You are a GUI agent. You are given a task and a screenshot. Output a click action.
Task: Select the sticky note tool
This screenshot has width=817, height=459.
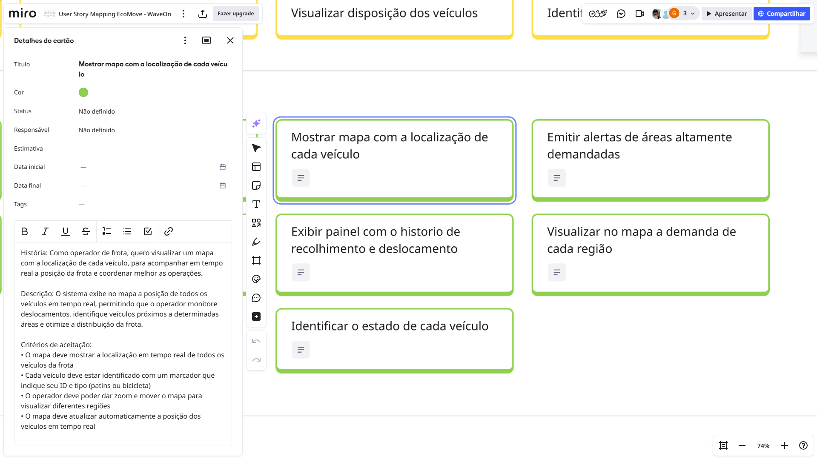[256, 185]
